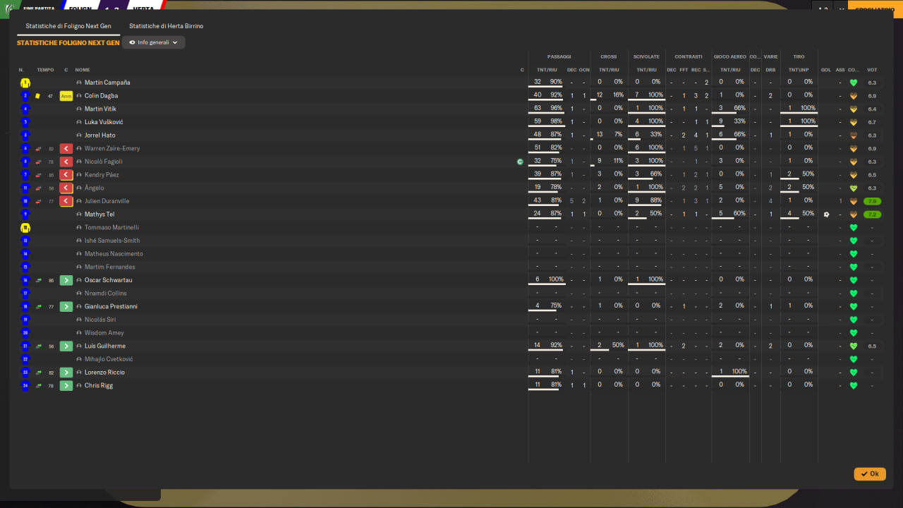903x508 pixels.
Task: Click the Ângelo player name
Action: (x=95, y=188)
